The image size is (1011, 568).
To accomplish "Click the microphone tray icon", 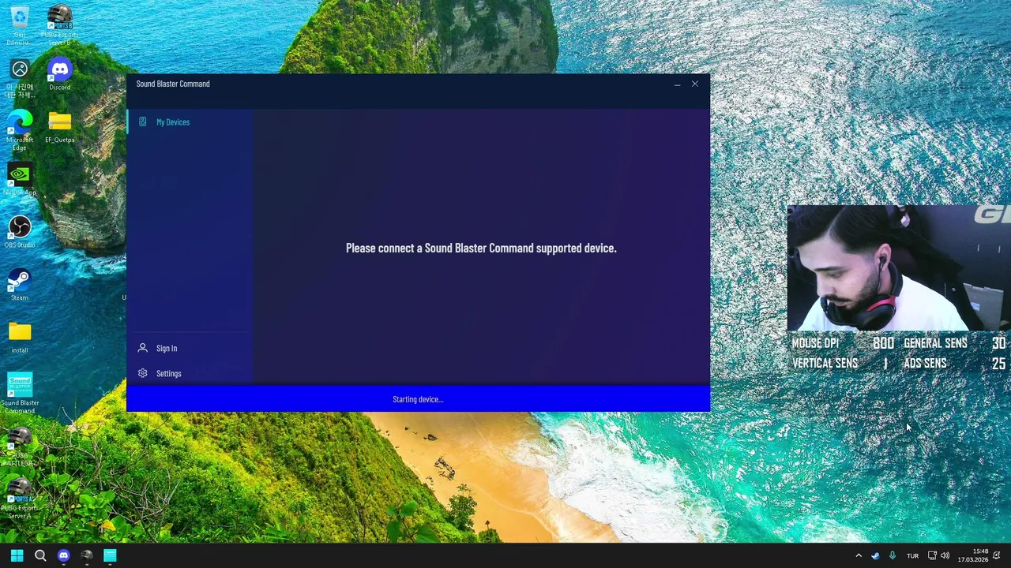I will tap(893, 555).
